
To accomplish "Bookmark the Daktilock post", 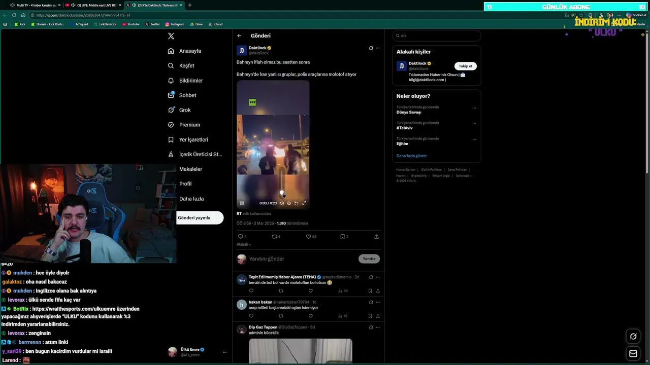I will coord(344,236).
